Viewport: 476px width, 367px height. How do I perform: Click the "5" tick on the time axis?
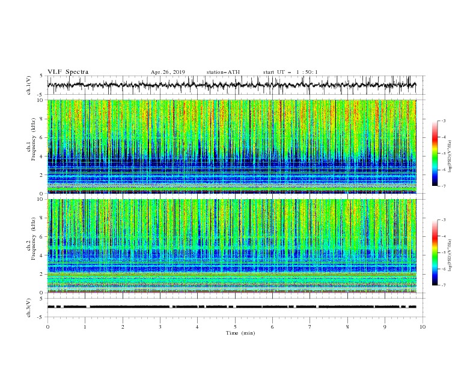coord(235,327)
